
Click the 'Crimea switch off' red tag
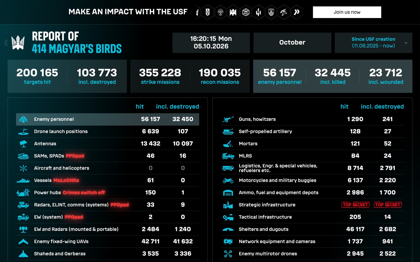point(84,193)
